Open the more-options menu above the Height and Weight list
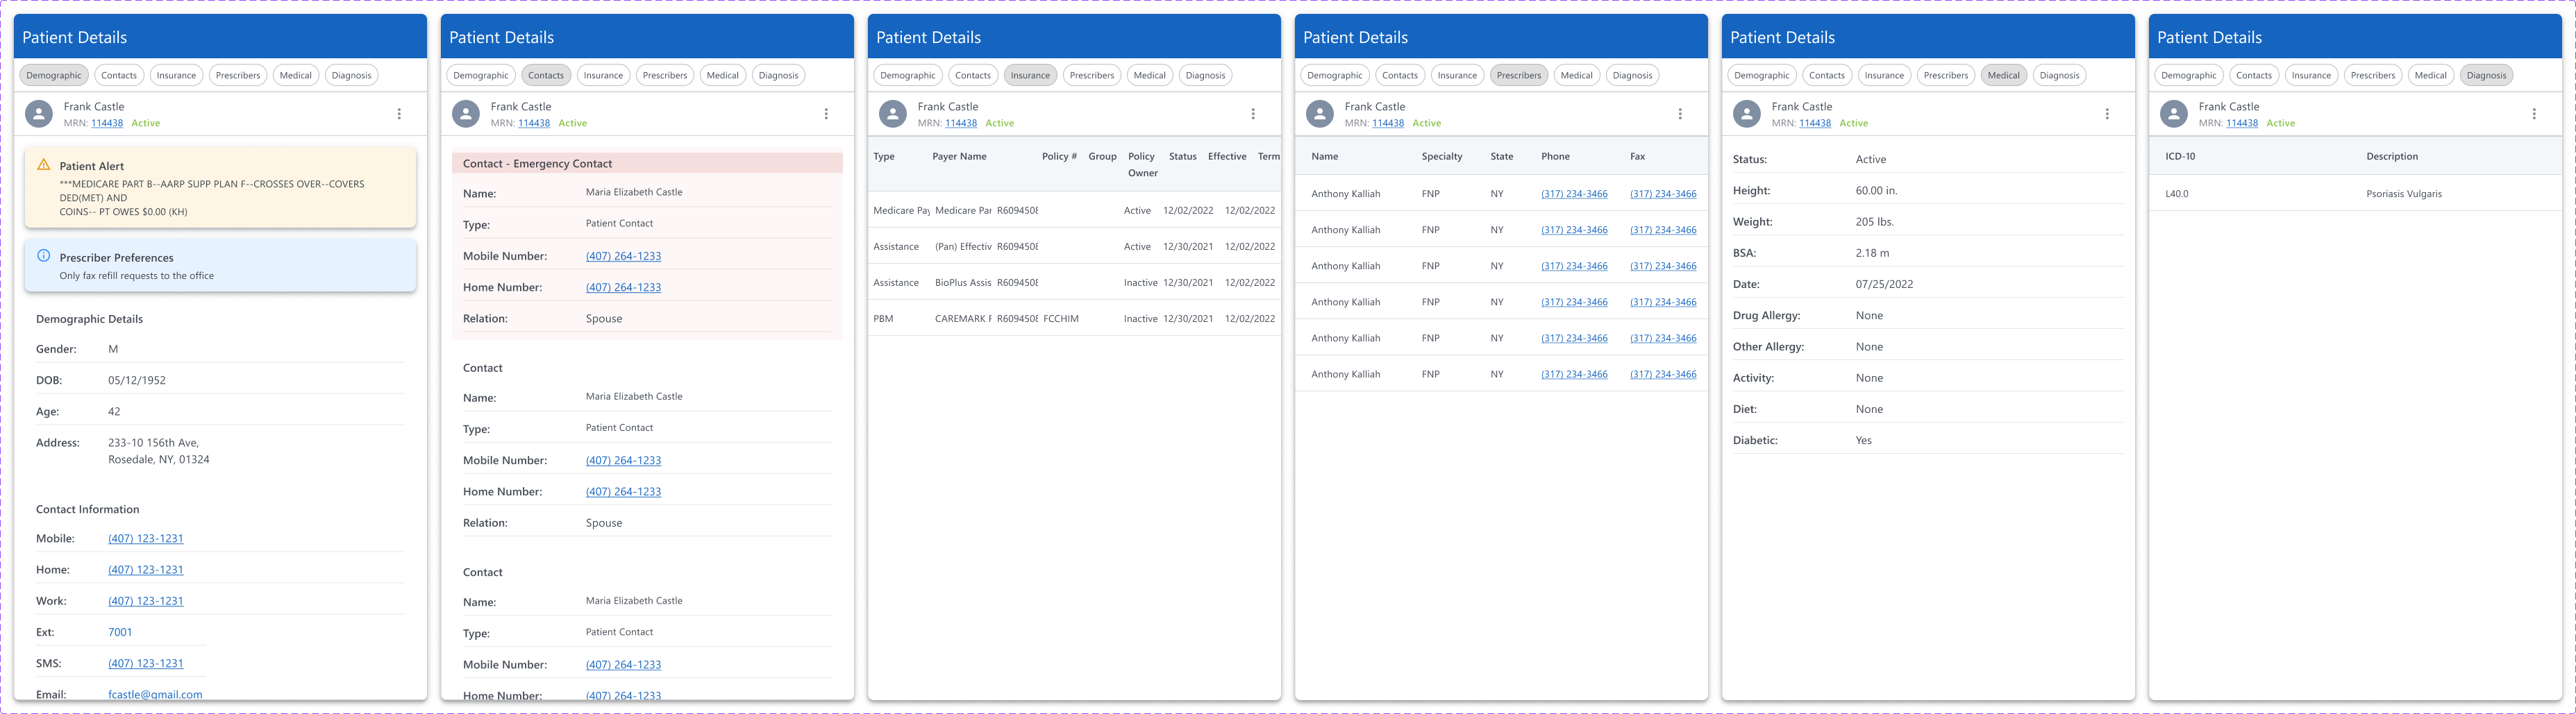The image size is (2576, 714). [2106, 114]
